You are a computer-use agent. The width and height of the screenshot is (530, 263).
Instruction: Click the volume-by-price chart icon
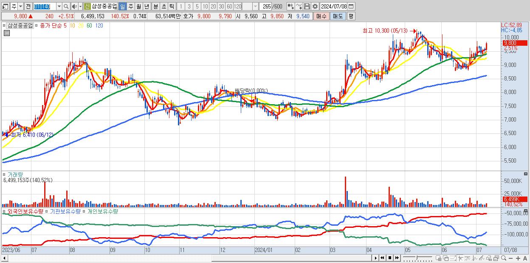[489, 258]
